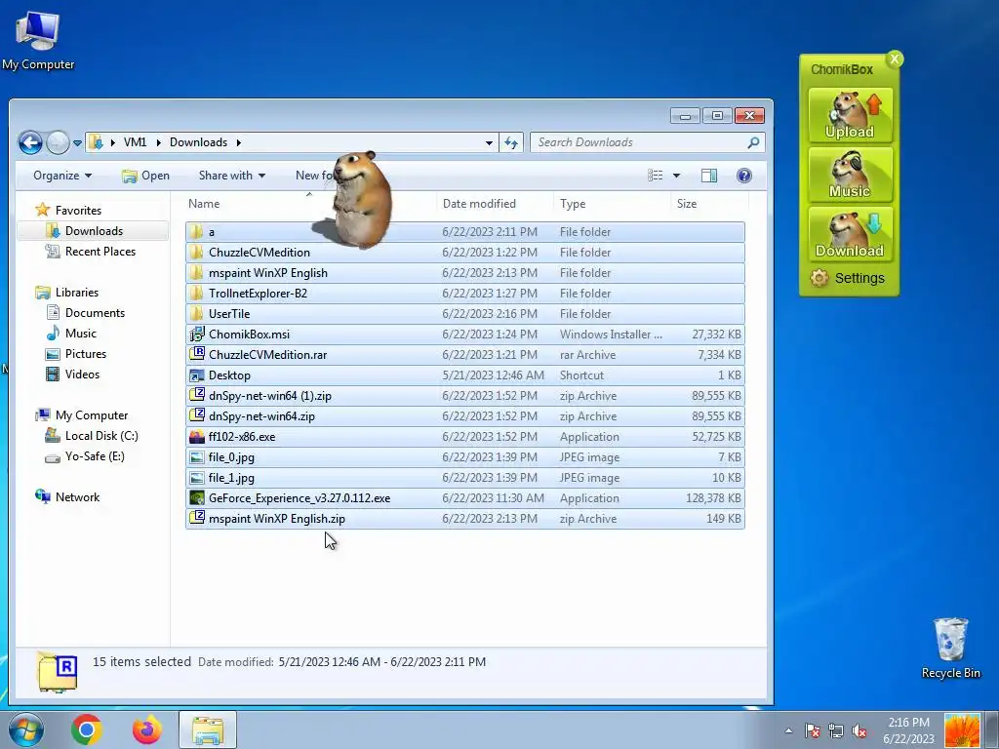Select the Desktop shortcut icon
This screenshot has width=999, height=749.
click(197, 375)
